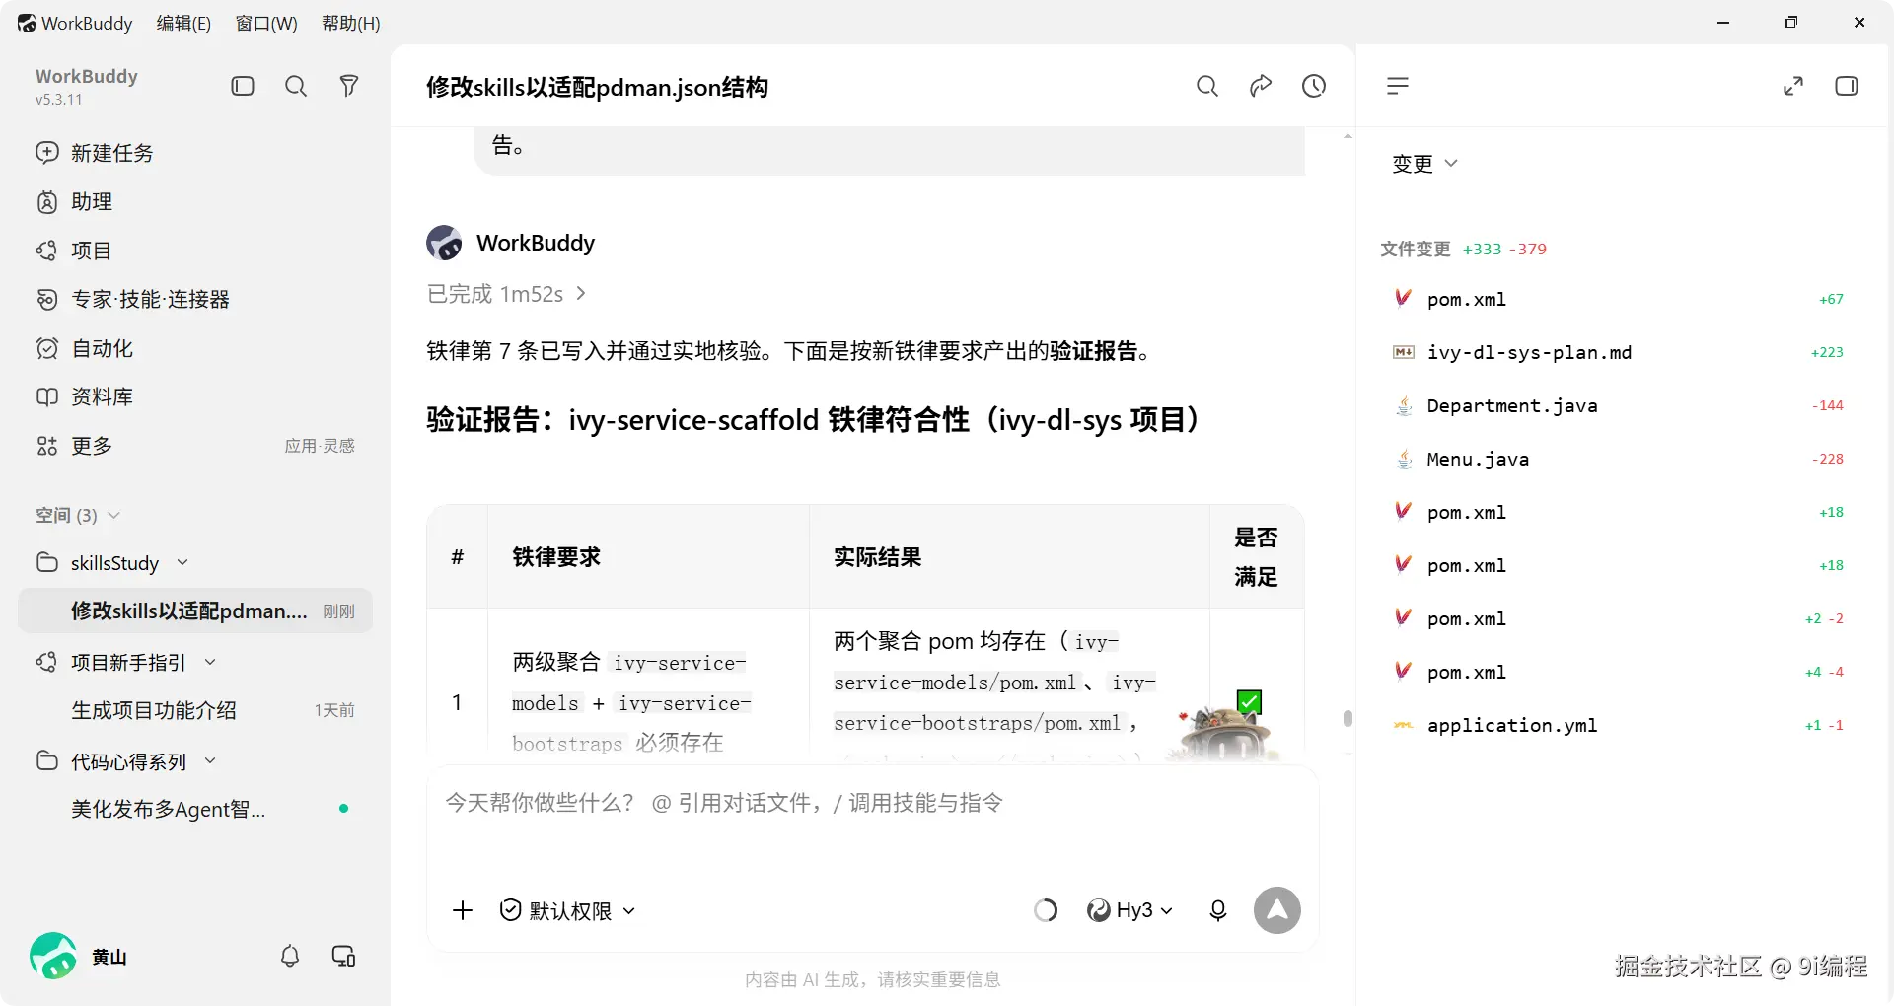
Task: Open 专家·技能·连接器 page
Action: click(195, 299)
